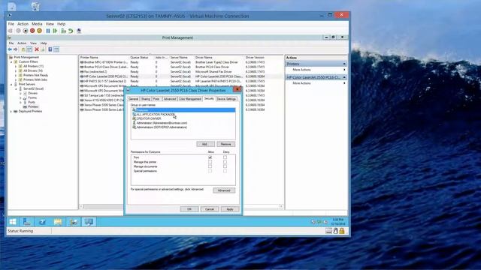The height and width of the screenshot is (270, 481).
Task: Click More Actions under Printers in Actions pane
Action: pos(301,70)
